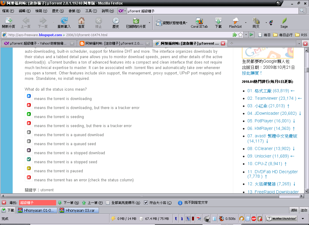Viewport: 309px width, 225px height.
Task: Open the 歷史 history toolbar button
Action: click(116, 23)
